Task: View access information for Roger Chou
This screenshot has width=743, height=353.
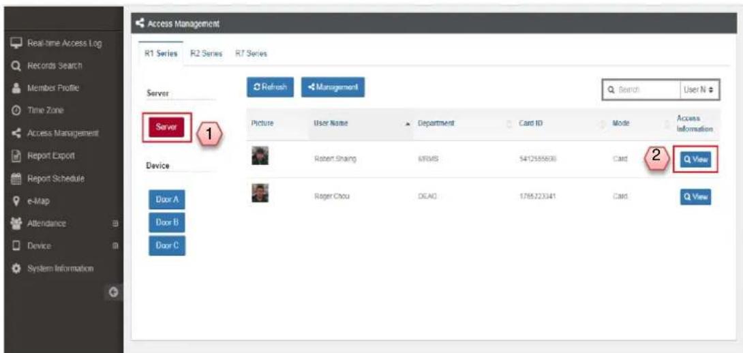Action: [x=695, y=197]
